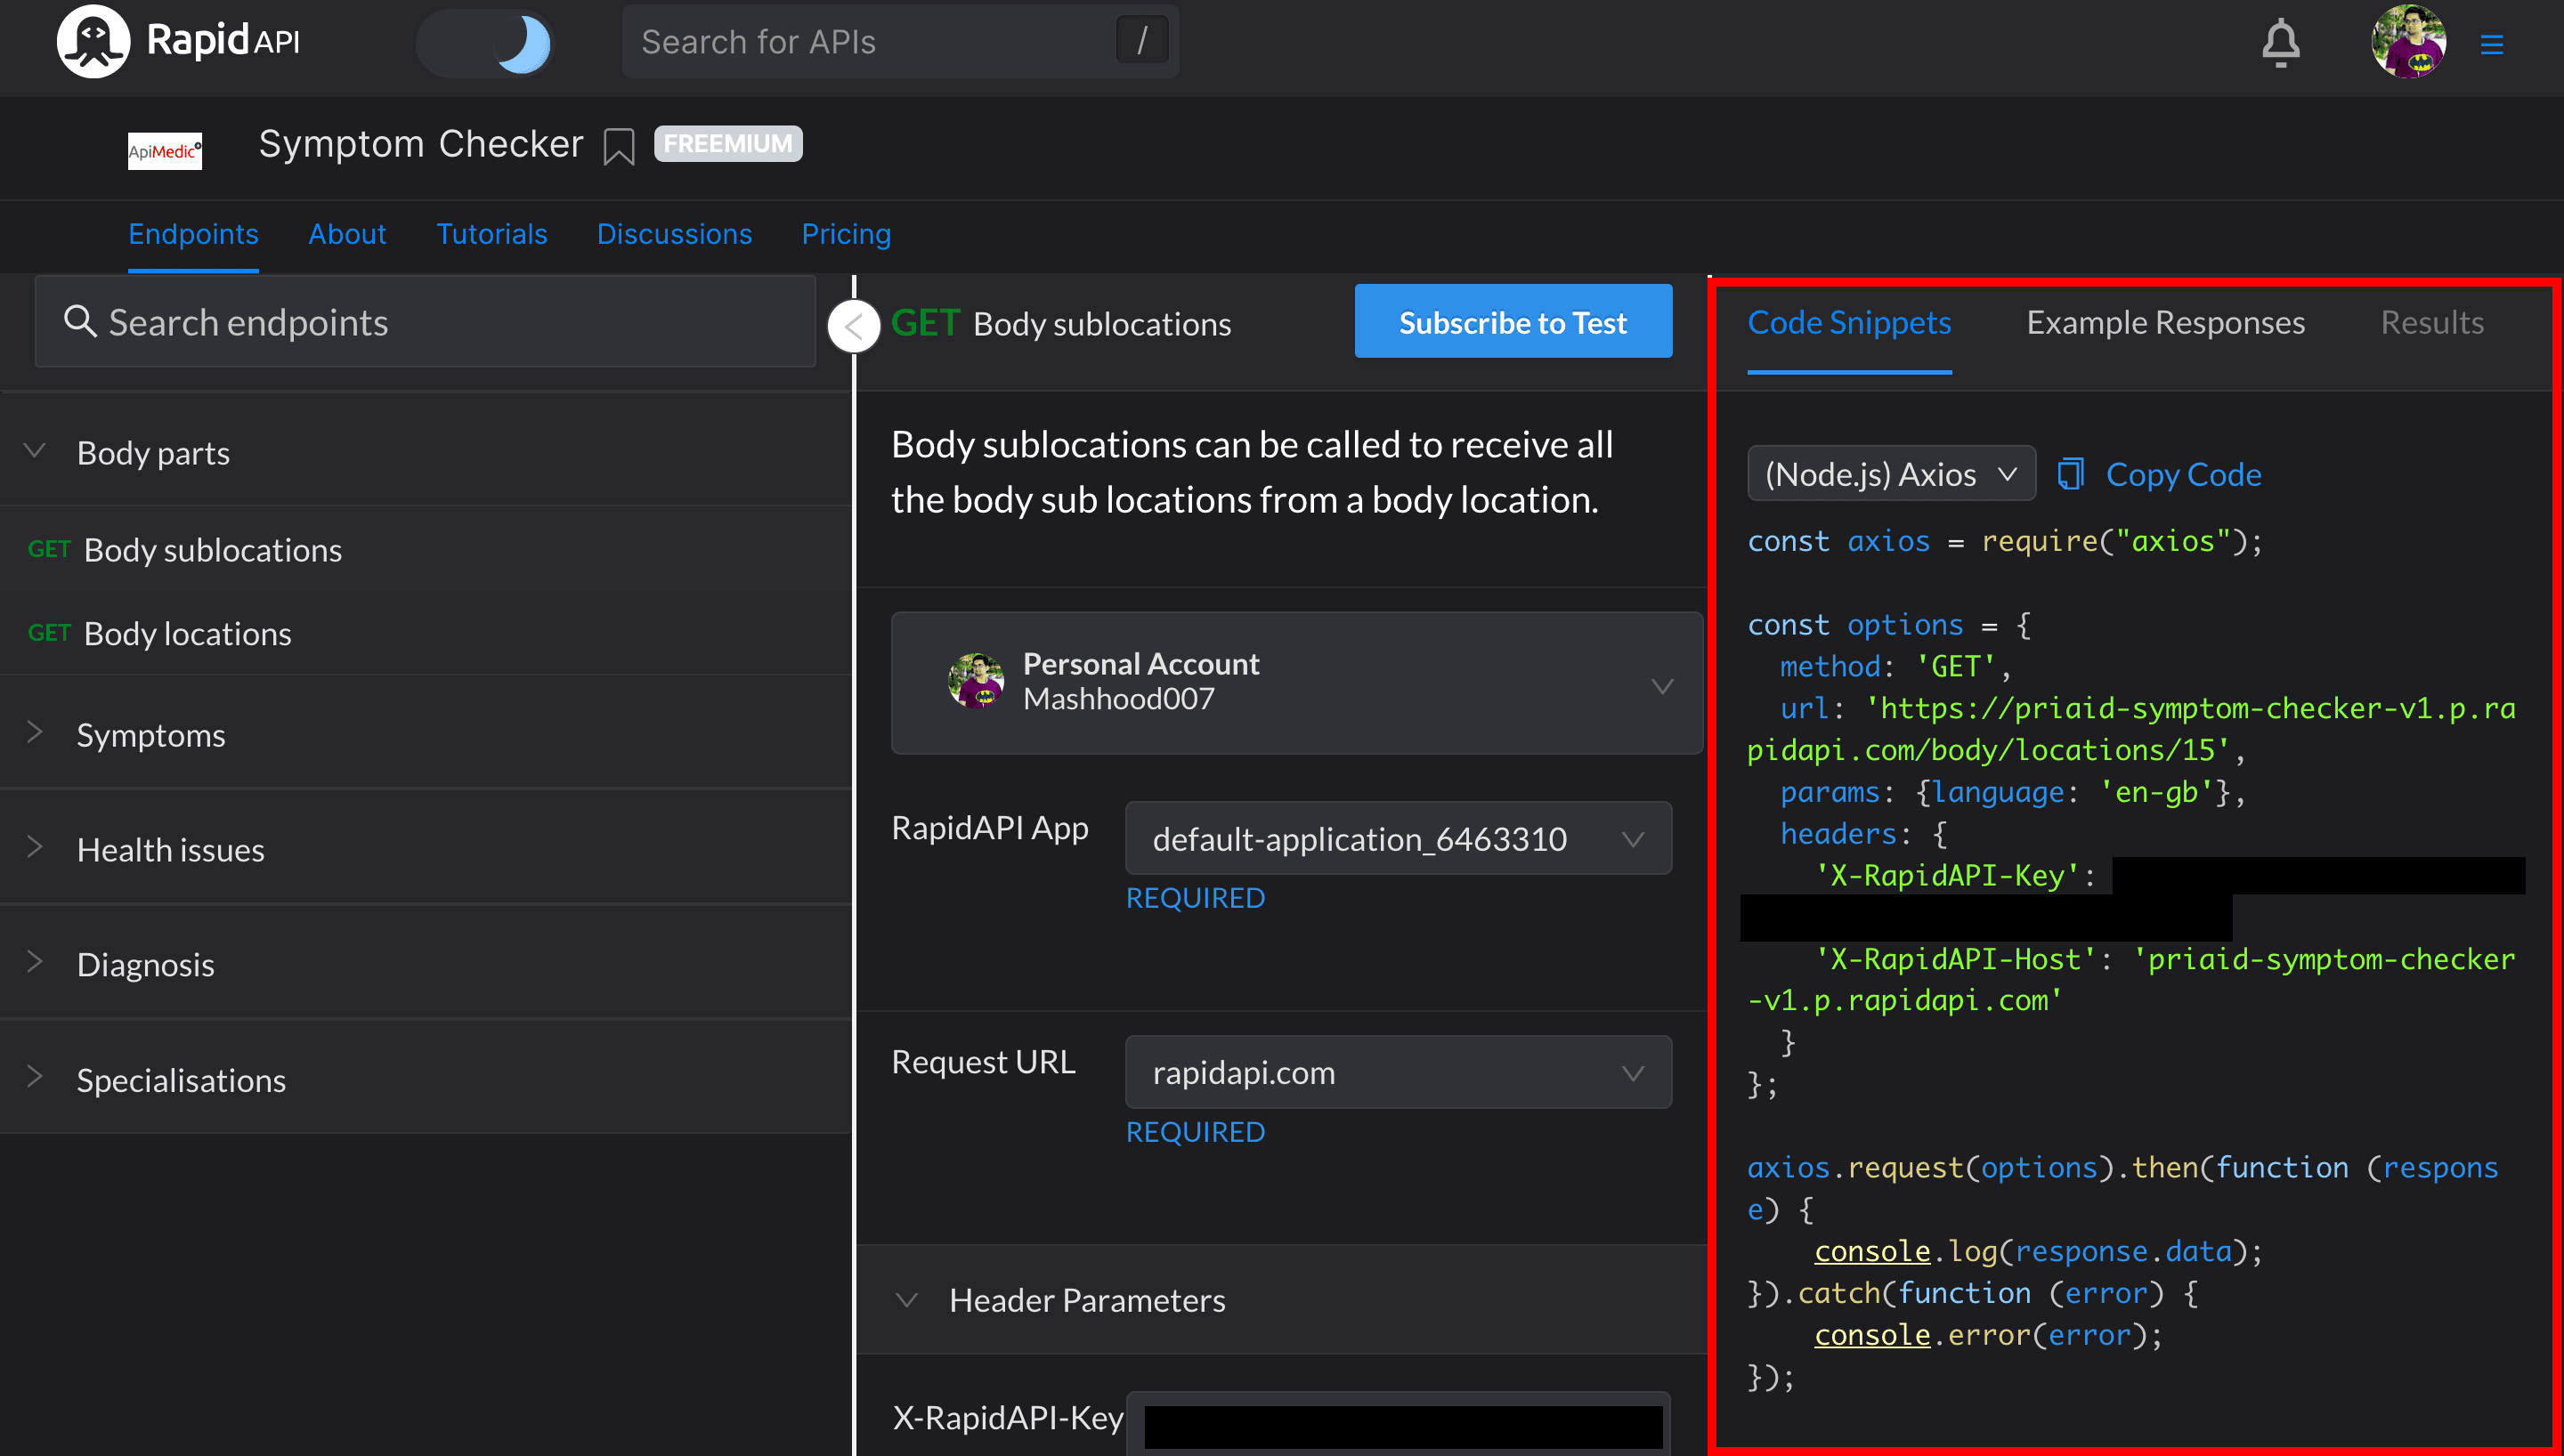Screen dimensions: 2564x1456
Task: Click the copy icon beside Copy Code
Action: (x=2069, y=474)
